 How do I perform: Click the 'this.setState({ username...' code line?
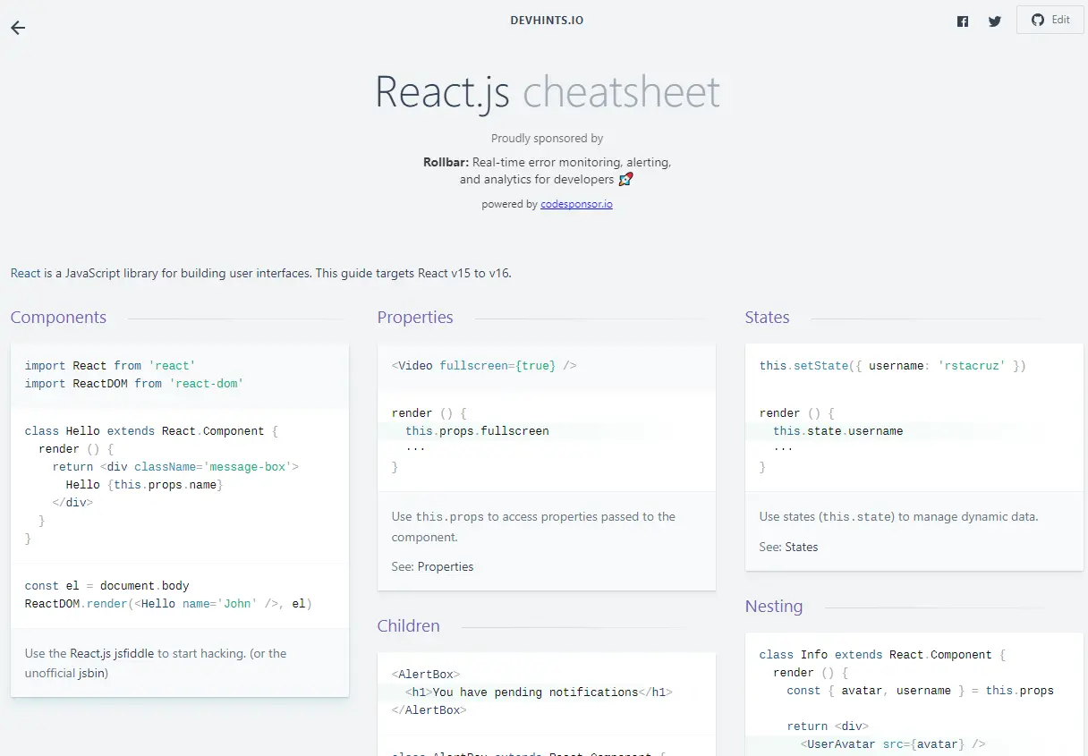[893, 366]
